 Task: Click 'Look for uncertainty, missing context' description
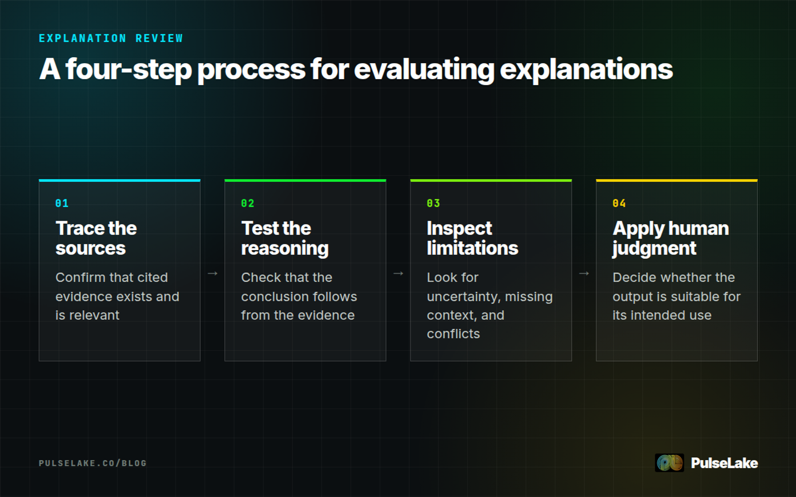pos(490,306)
